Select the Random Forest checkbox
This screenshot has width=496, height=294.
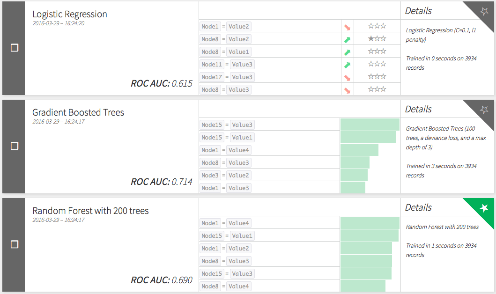coord(15,244)
